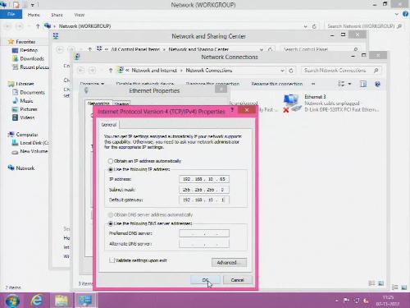Open Recent places in sidebar

[34, 67]
